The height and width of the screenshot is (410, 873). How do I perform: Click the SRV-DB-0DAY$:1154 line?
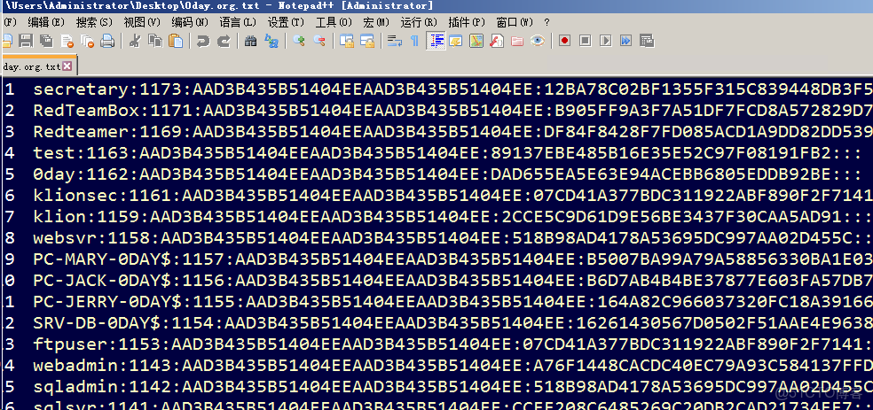click(x=453, y=324)
